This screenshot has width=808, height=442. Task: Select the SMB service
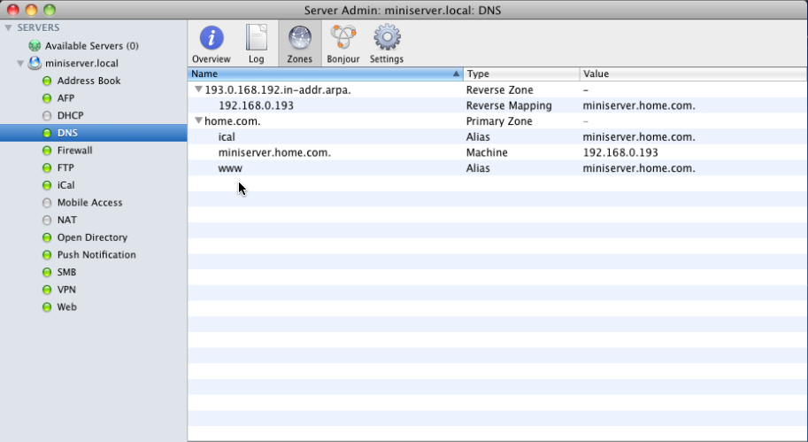click(66, 272)
